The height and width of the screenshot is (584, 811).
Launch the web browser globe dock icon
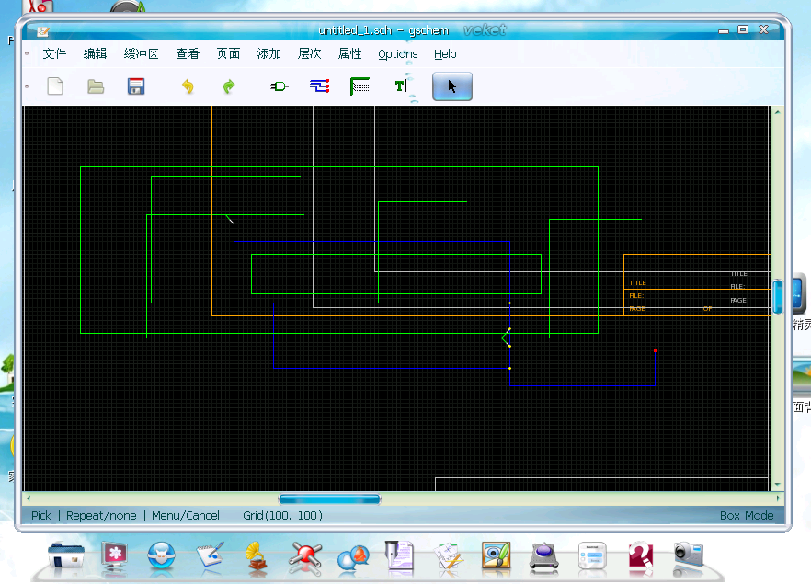click(x=162, y=556)
